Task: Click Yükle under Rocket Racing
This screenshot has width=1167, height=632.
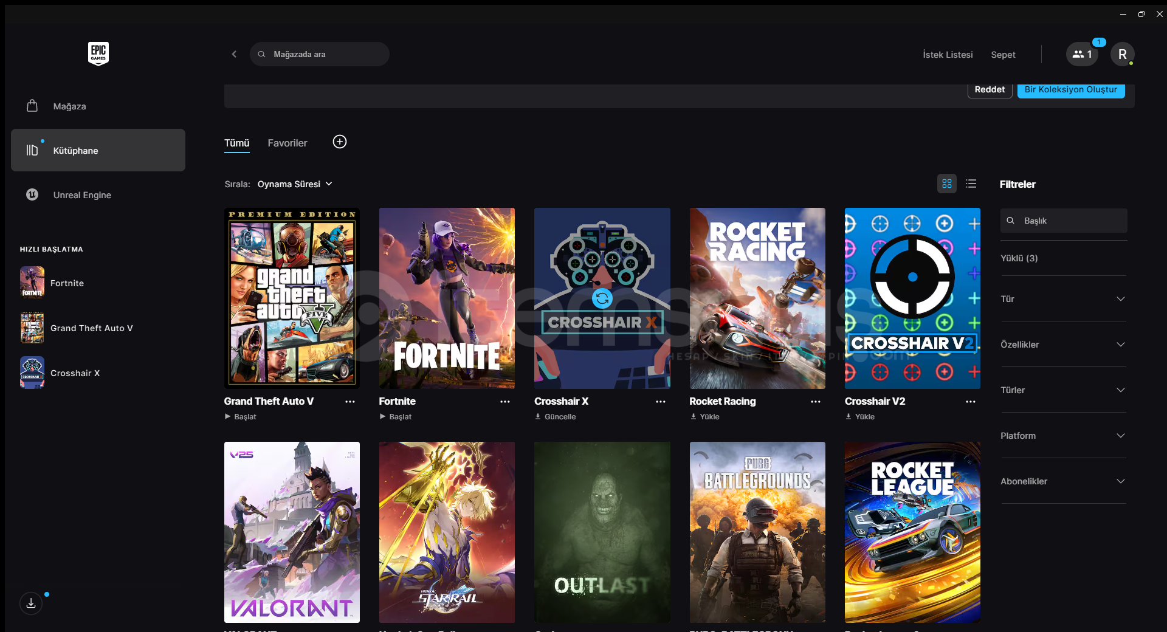Action: click(705, 417)
